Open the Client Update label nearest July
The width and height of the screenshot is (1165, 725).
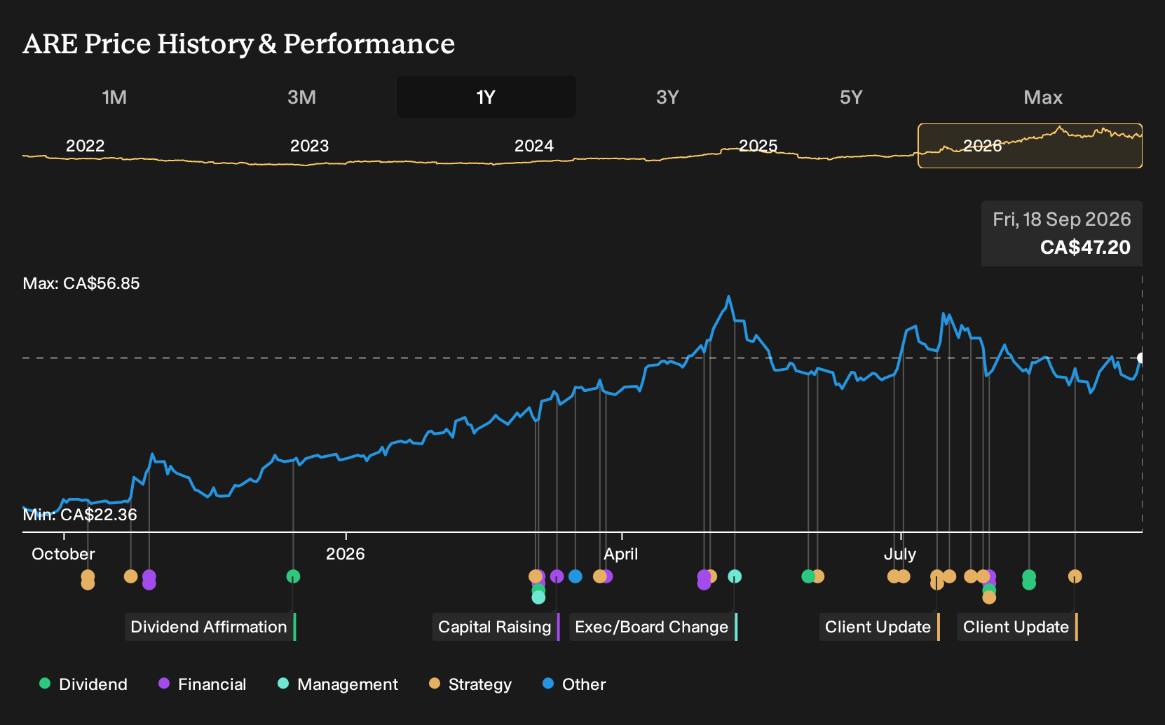tap(880, 627)
